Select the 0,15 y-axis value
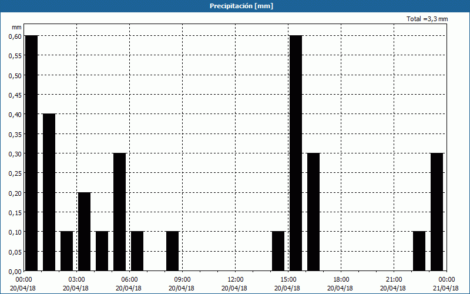 (x=15, y=213)
